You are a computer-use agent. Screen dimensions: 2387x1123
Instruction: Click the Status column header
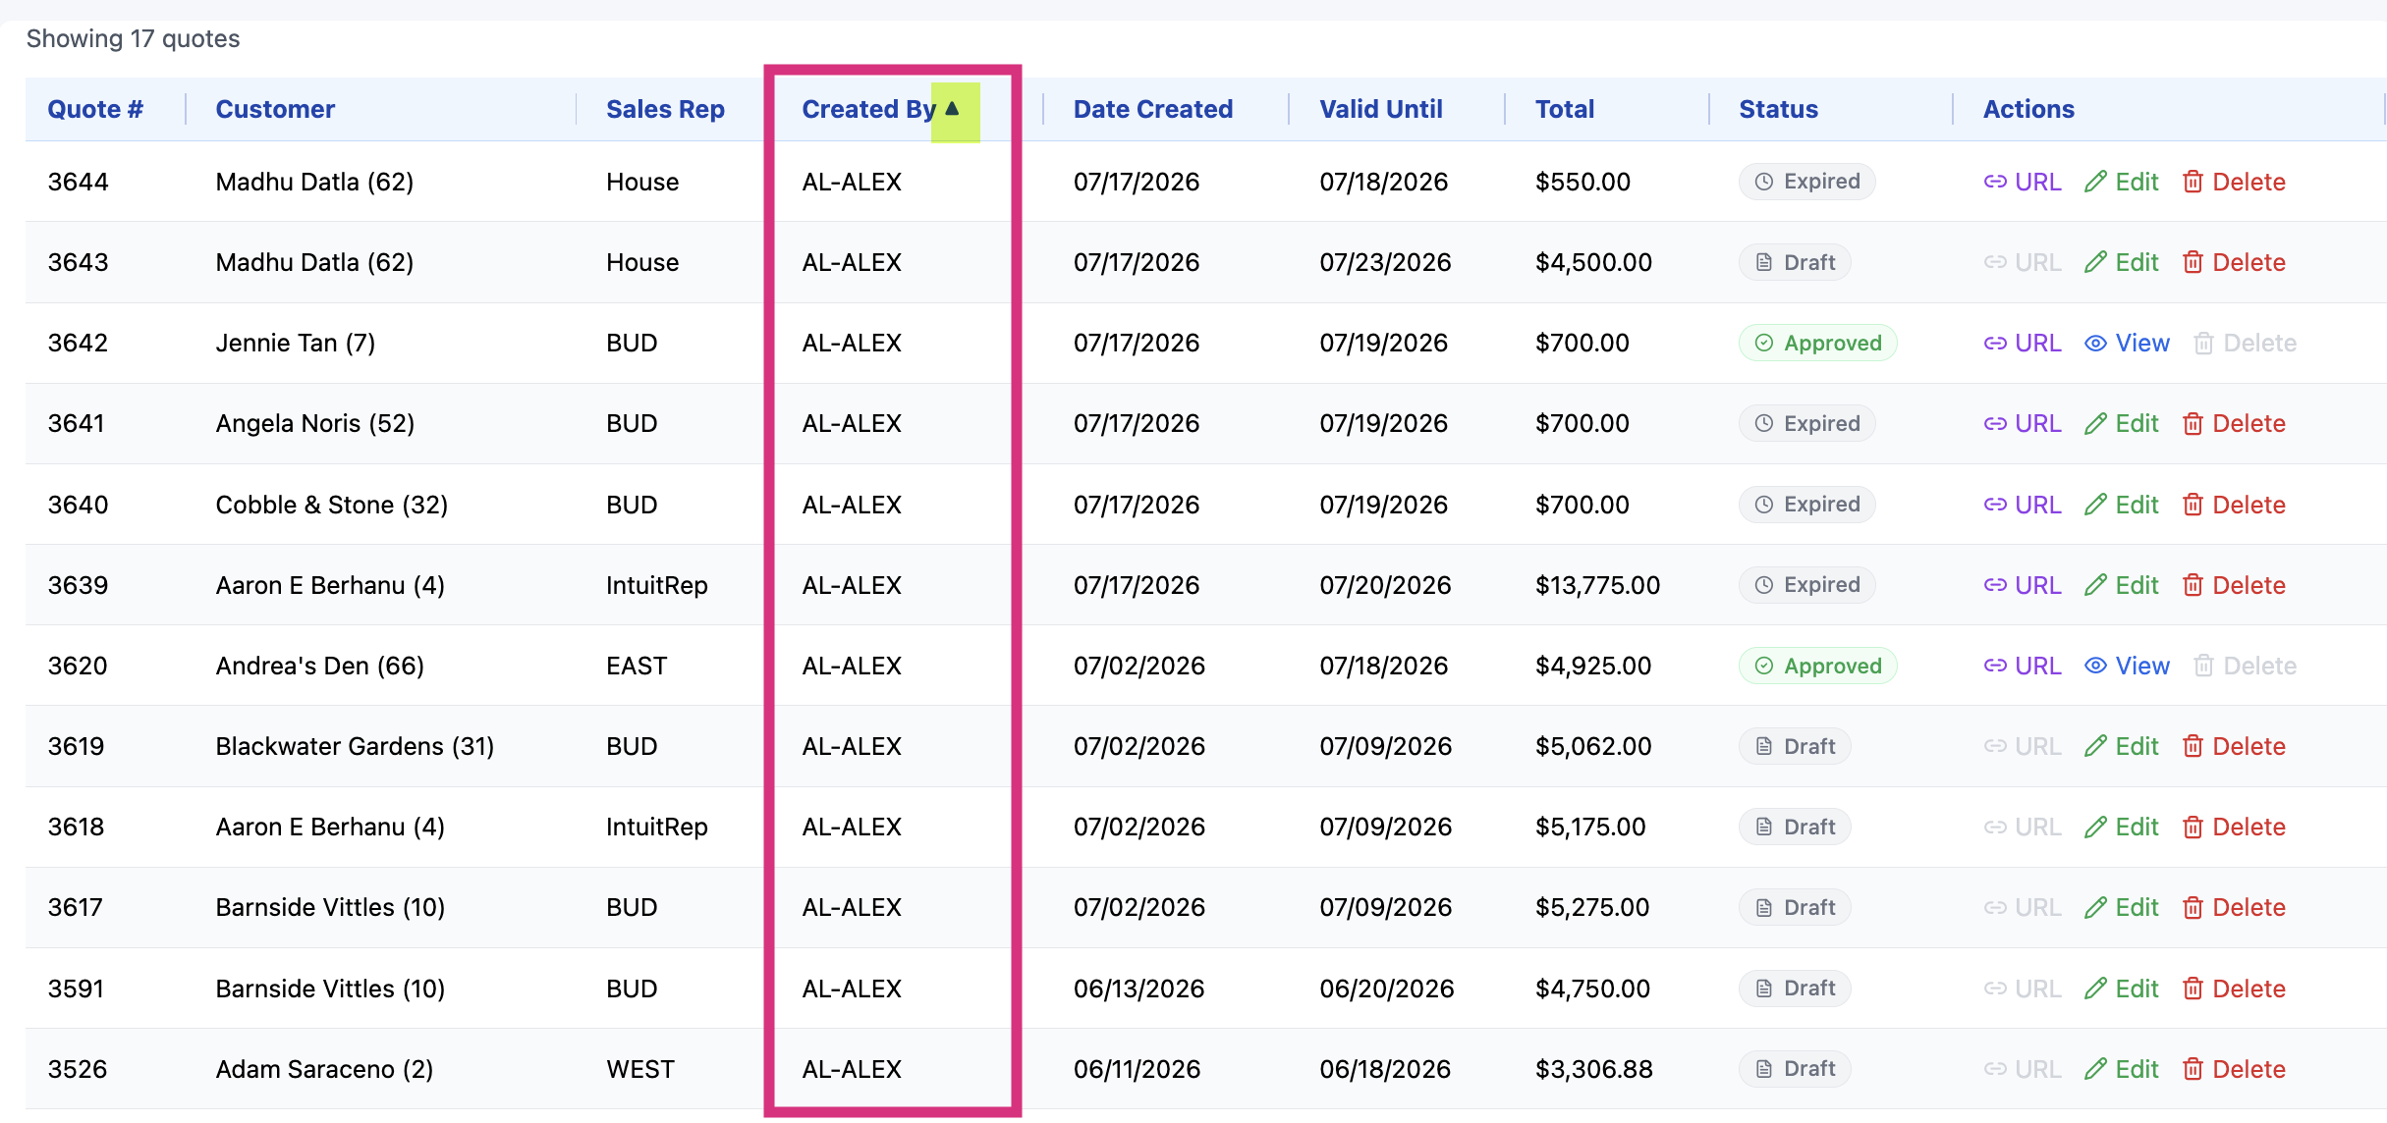(x=1778, y=109)
